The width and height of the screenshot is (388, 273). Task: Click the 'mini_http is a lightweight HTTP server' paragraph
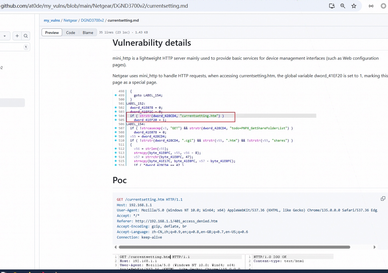[246, 62]
